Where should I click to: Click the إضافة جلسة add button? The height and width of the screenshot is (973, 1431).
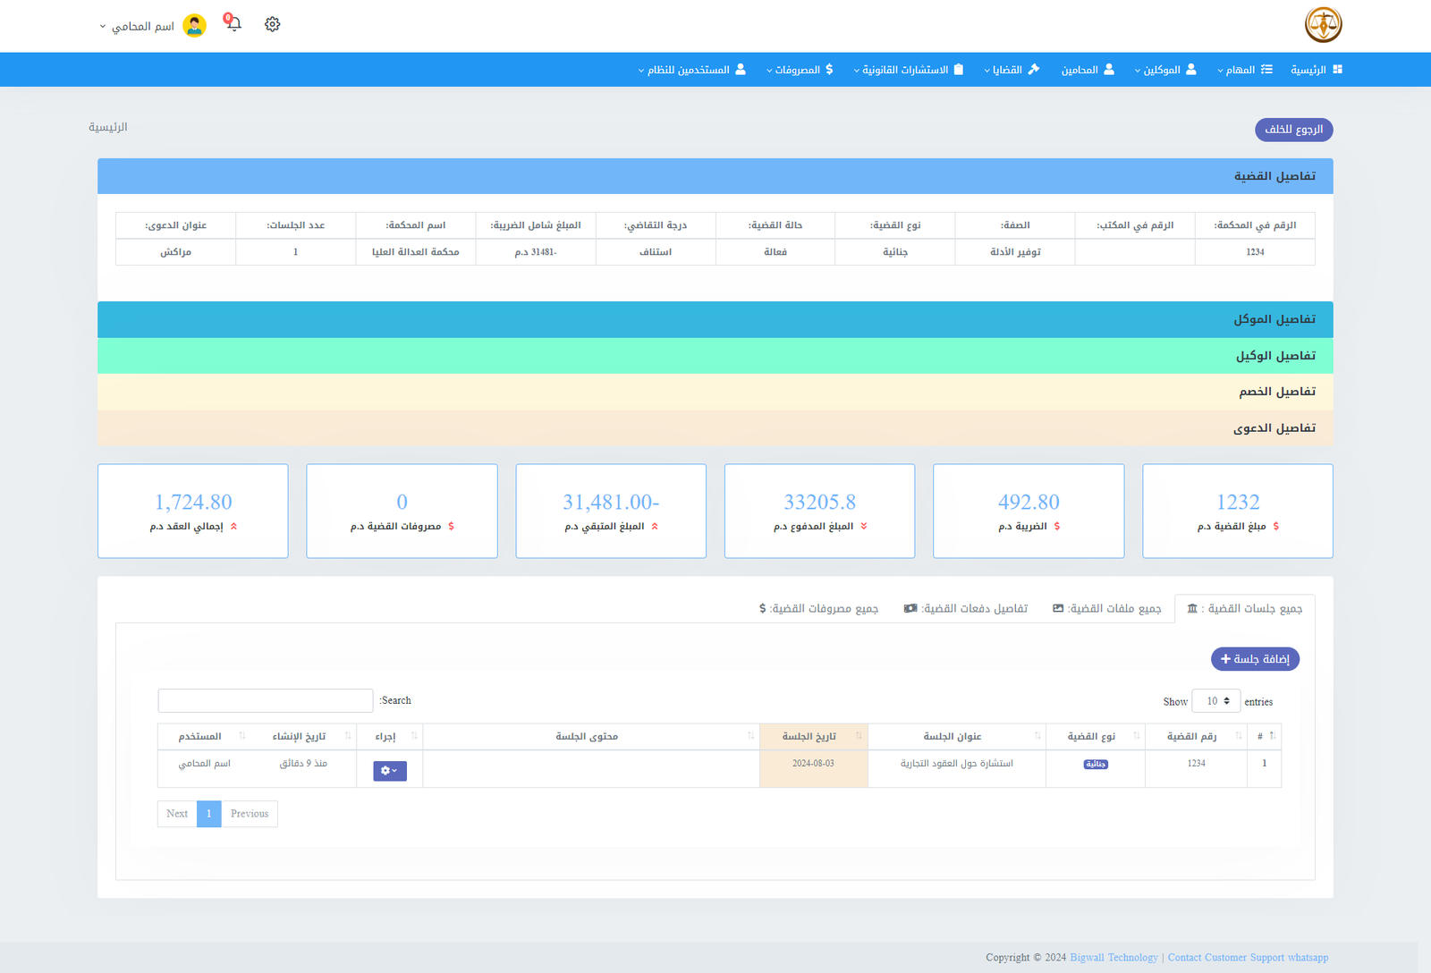pyautogui.click(x=1255, y=659)
